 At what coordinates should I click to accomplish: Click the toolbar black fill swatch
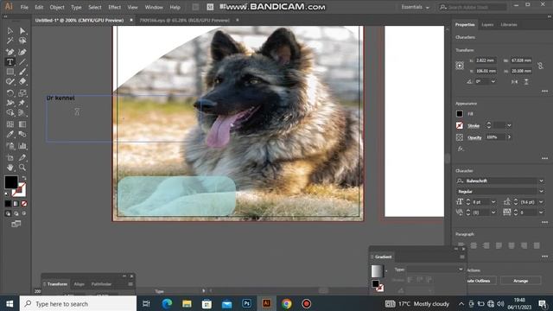point(11,182)
